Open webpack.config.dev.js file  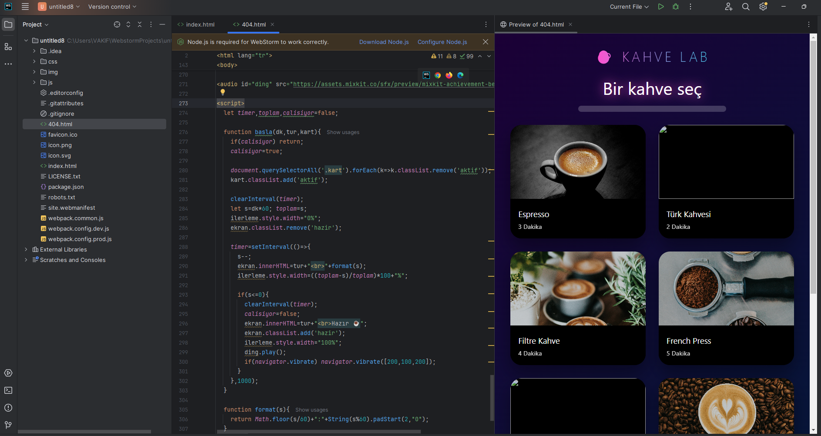[79, 228]
